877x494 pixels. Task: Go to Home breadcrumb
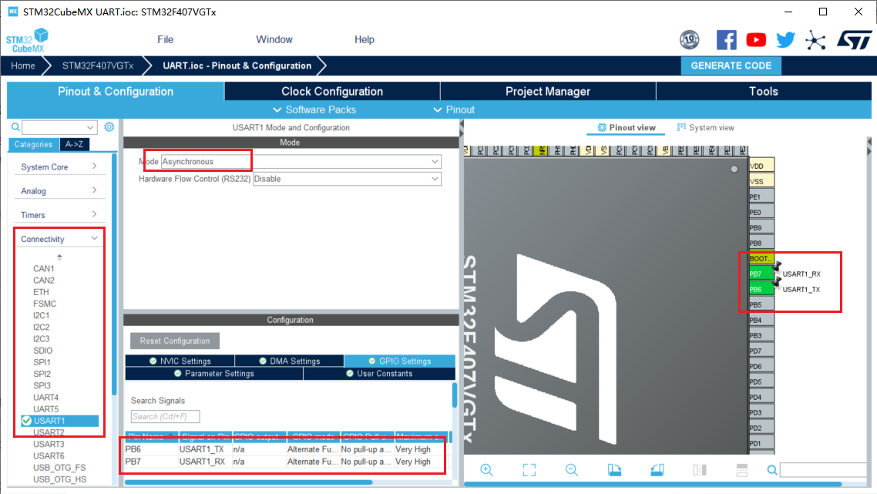click(x=23, y=66)
